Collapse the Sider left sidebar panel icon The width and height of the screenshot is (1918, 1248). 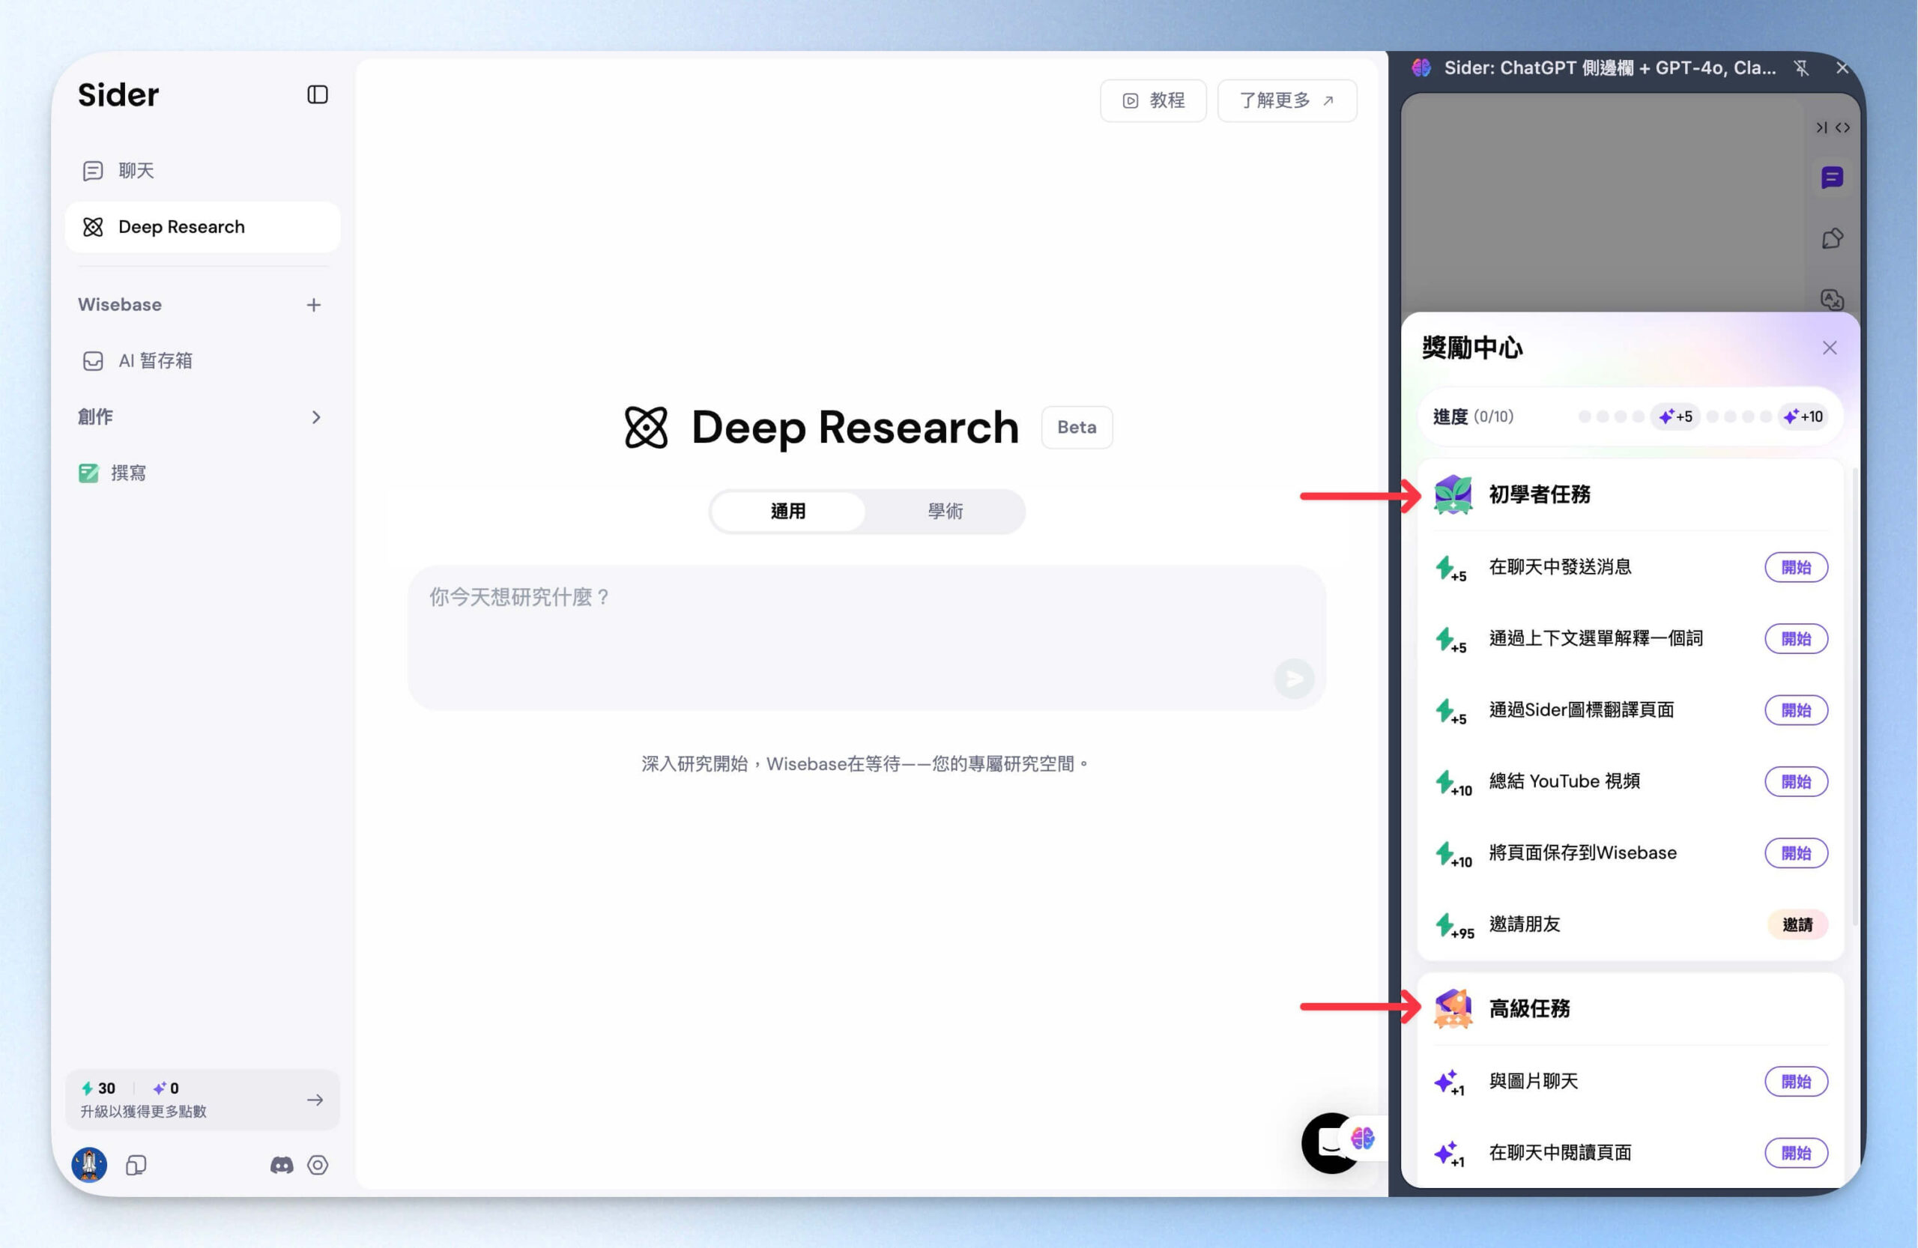[x=318, y=95]
